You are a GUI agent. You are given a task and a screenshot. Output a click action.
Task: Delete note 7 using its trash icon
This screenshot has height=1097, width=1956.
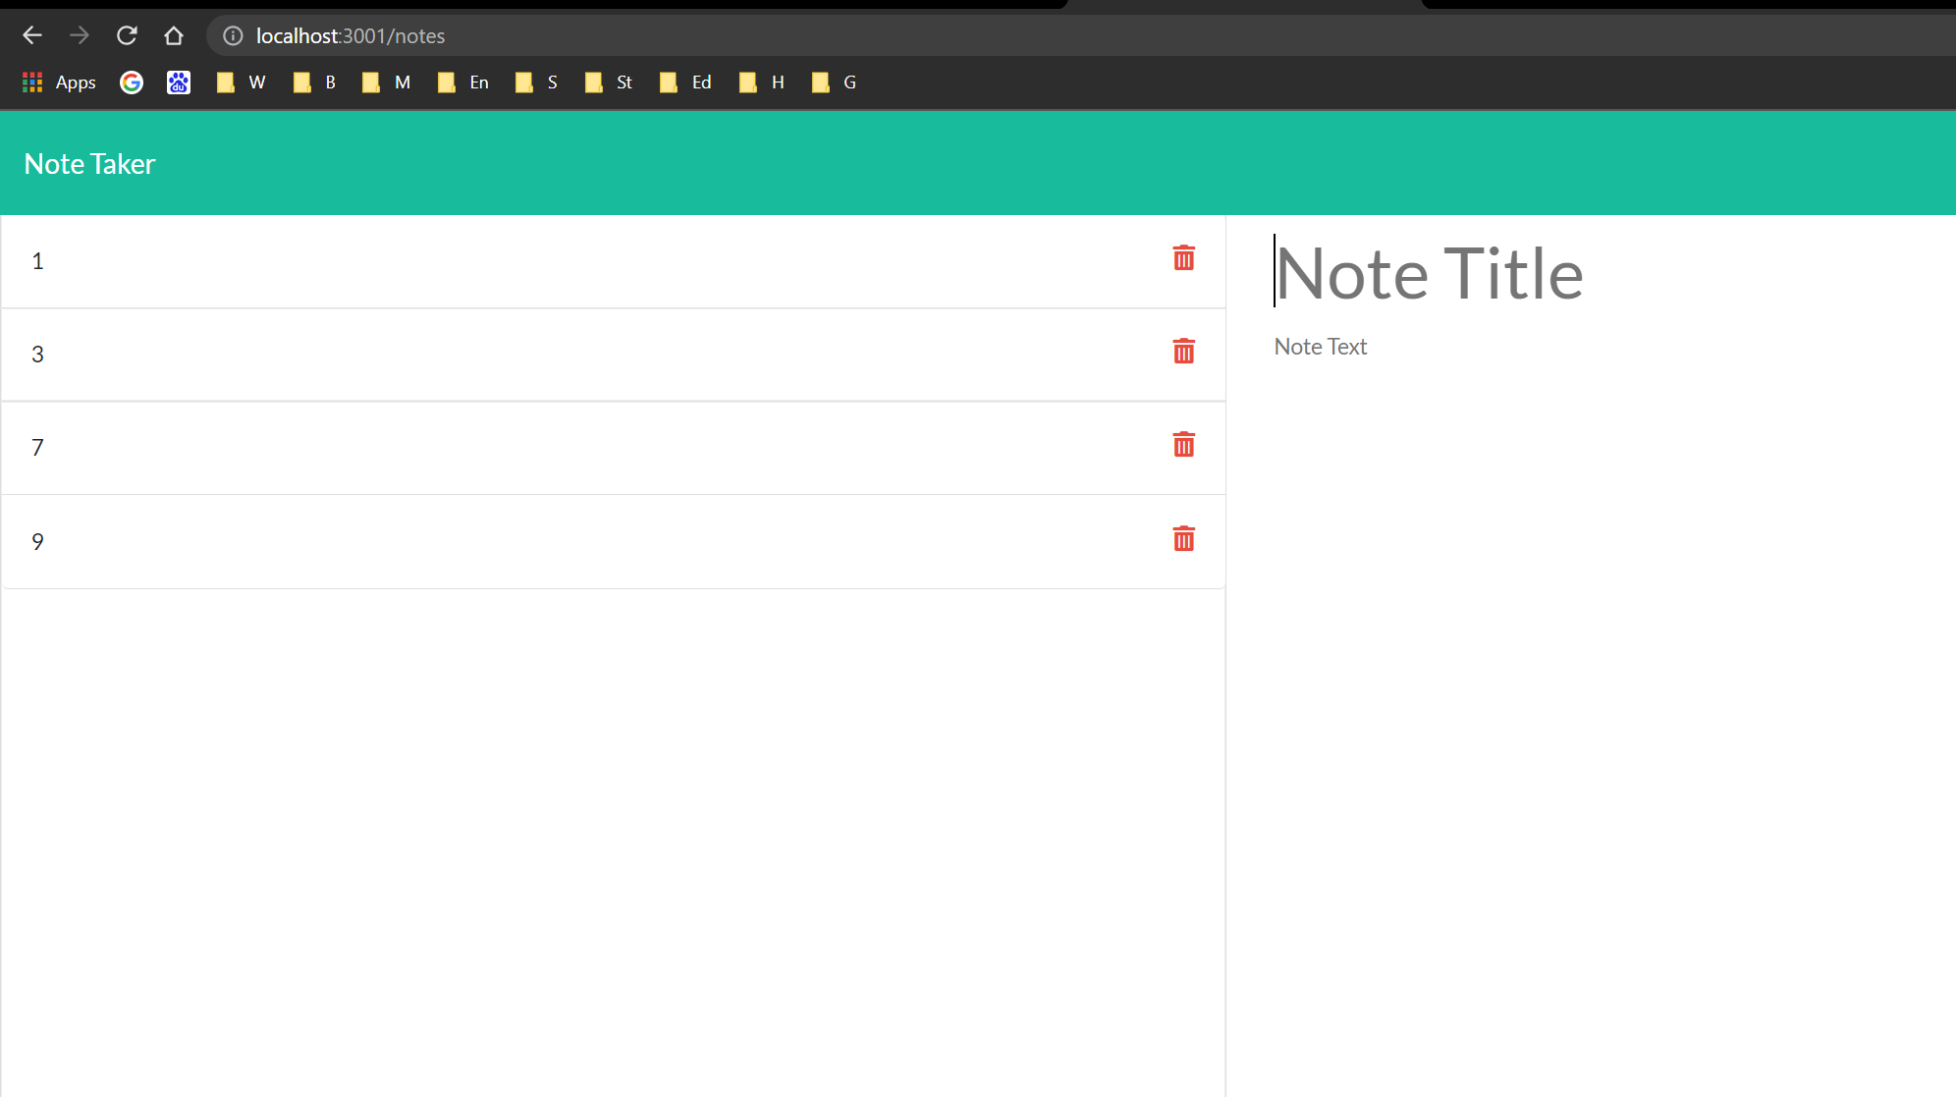[1183, 444]
